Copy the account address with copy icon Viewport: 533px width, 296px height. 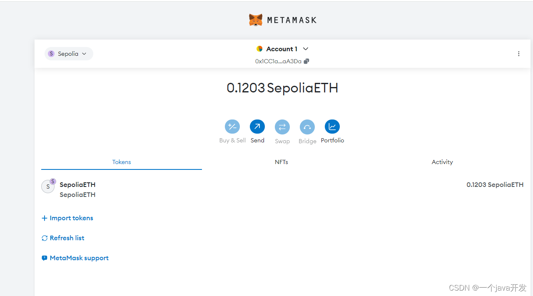(306, 61)
